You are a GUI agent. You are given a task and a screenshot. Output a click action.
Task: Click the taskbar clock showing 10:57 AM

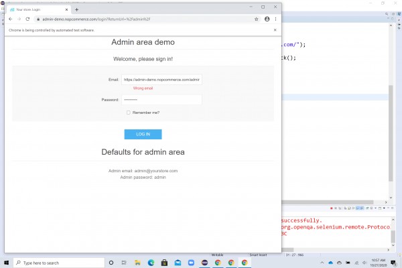[x=378, y=263]
